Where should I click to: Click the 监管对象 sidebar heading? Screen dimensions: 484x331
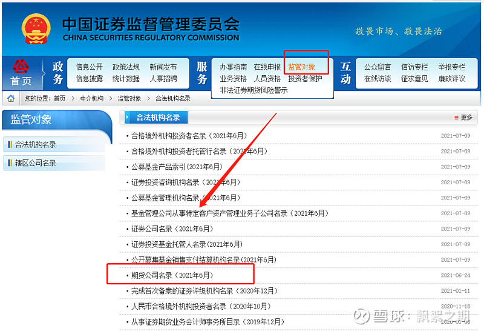click(31, 119)
